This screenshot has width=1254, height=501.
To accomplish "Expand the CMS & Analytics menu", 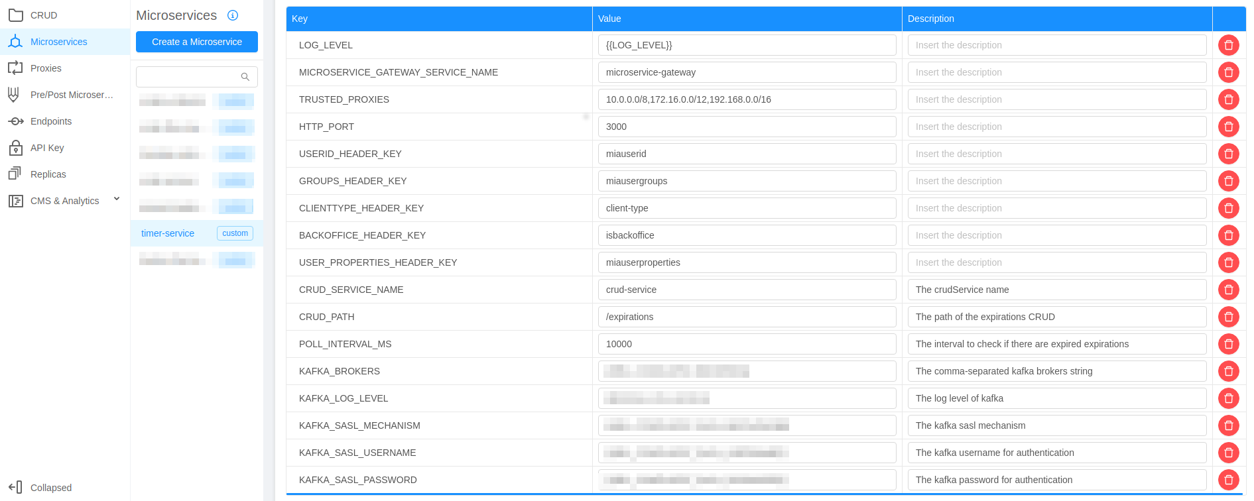I will click(65, 201).
